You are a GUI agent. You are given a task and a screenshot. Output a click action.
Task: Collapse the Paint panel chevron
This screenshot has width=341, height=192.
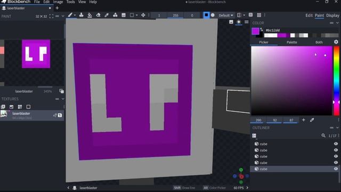pyautogui.click(x=63, y=16)
